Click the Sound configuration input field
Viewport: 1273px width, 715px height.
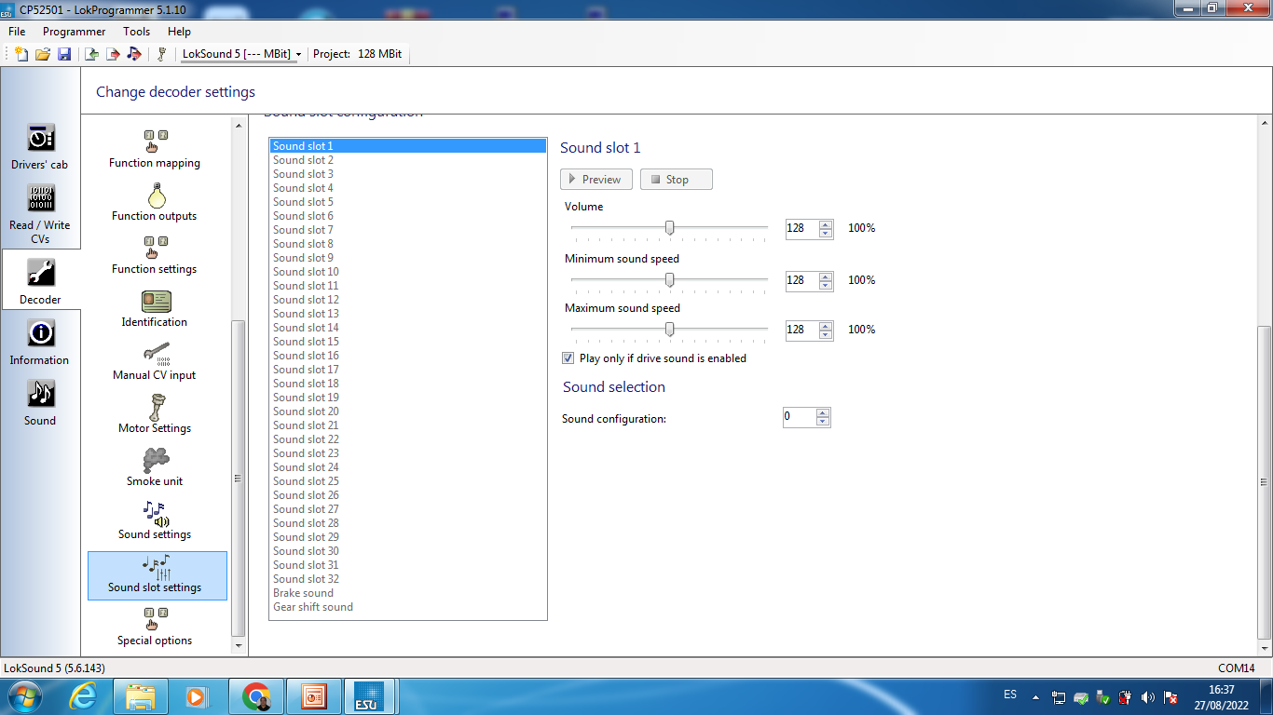click(x=800, y=417)
